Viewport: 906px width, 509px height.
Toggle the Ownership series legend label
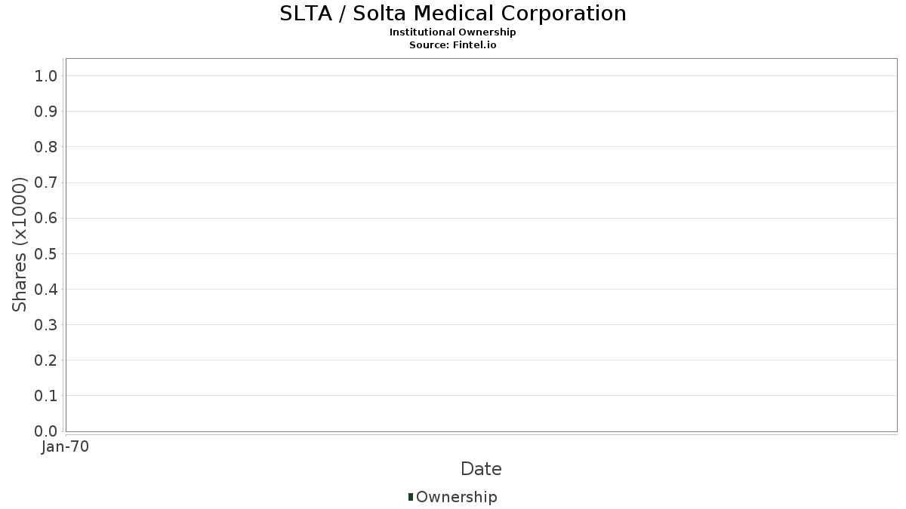coord(456,497)
